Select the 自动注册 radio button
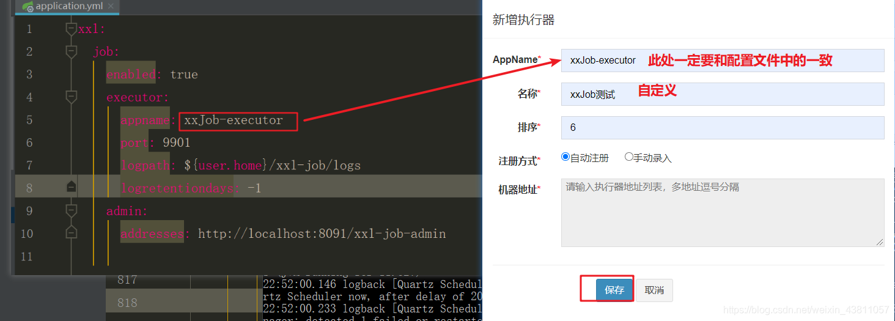The height and width of the screenshot is (321, 895). (565, 157)
